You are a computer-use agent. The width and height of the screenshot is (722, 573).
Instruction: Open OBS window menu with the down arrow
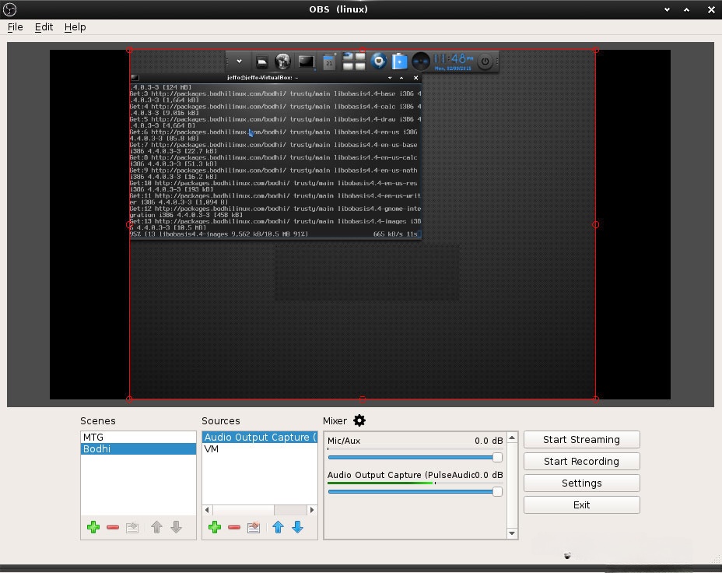(667, 9)
